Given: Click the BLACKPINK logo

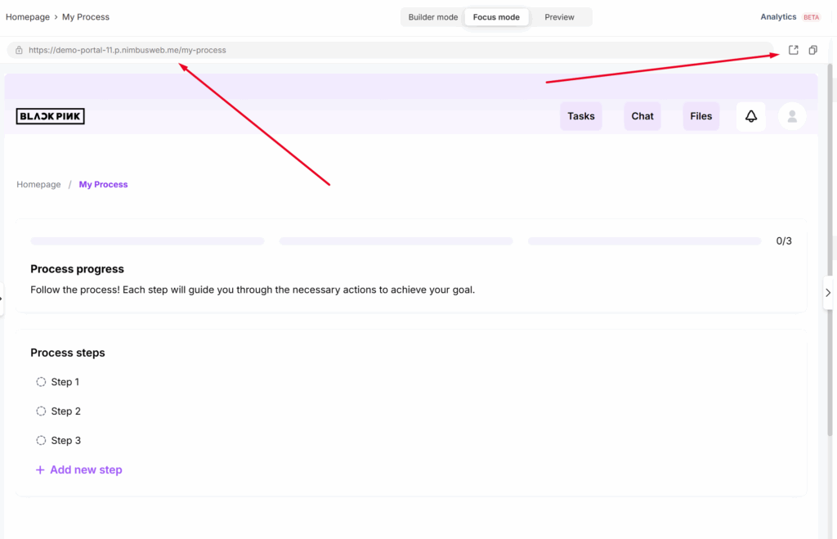Looking at the screenshot, I should point(51,116).
